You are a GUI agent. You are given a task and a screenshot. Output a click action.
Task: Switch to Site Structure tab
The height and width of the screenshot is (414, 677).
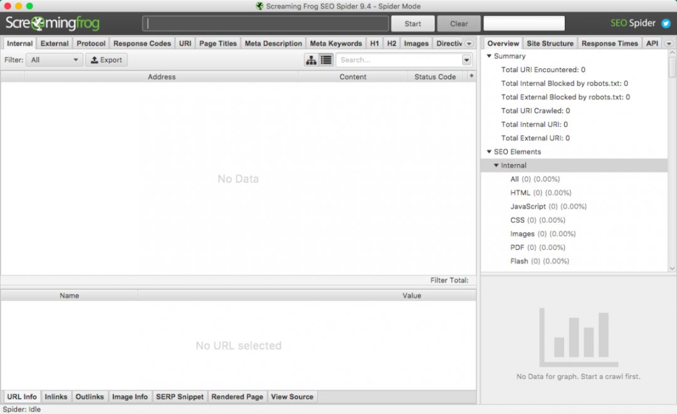pyautogui.click(x=550, y=44)
